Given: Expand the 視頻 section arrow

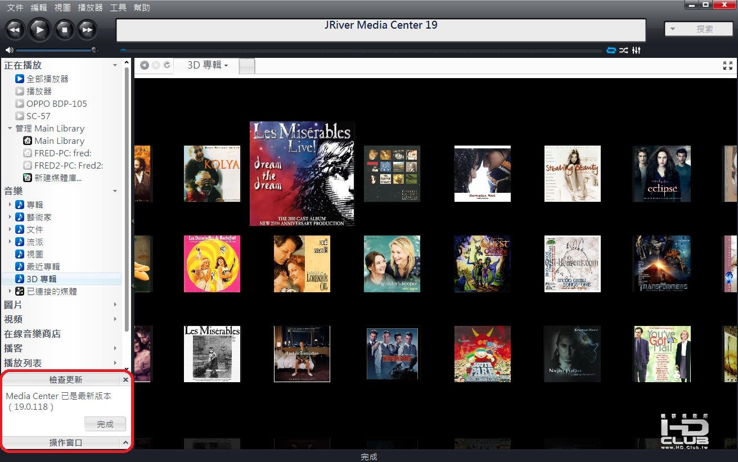Looking at the screenshot, I should 115,319.
